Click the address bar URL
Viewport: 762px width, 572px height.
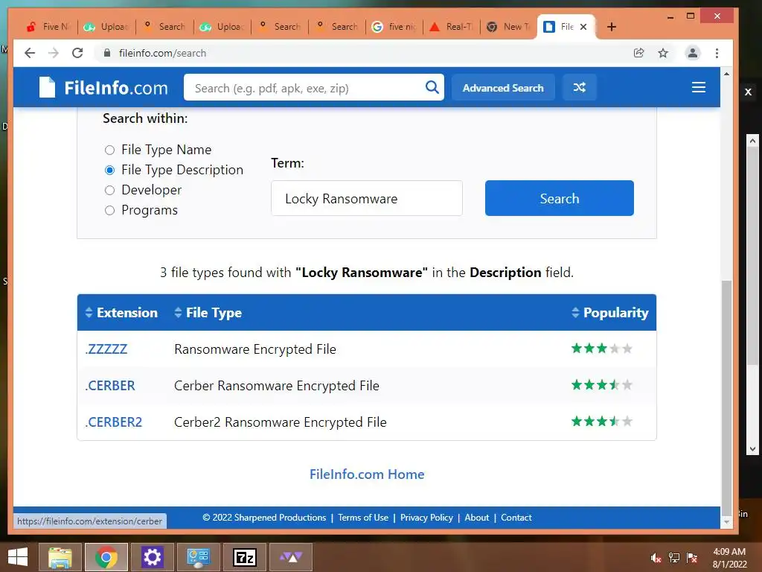162,53
